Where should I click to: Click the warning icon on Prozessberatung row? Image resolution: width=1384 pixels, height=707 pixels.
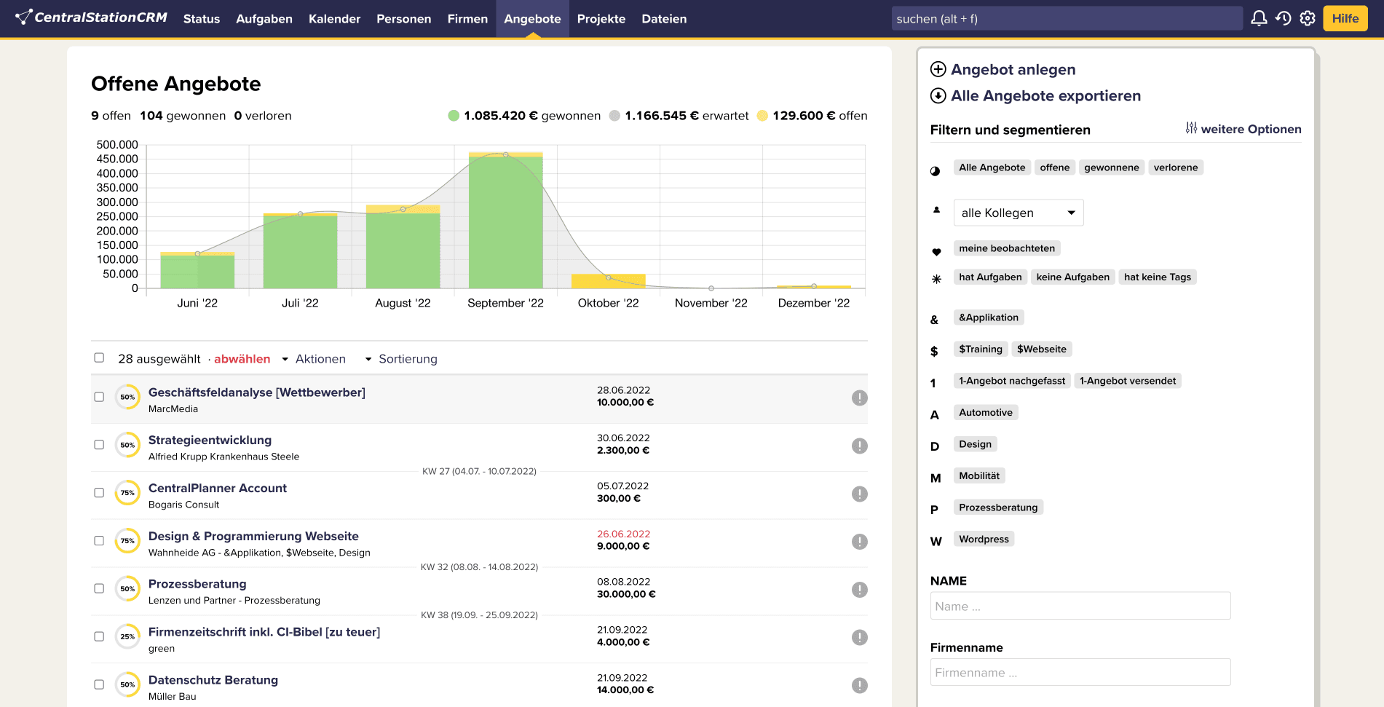860,590
